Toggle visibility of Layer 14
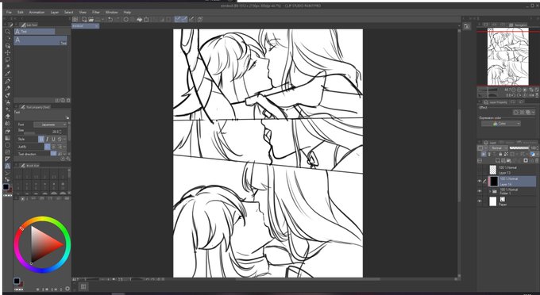Viewport: 540px width, 295px height. click(x=480, y=181)
